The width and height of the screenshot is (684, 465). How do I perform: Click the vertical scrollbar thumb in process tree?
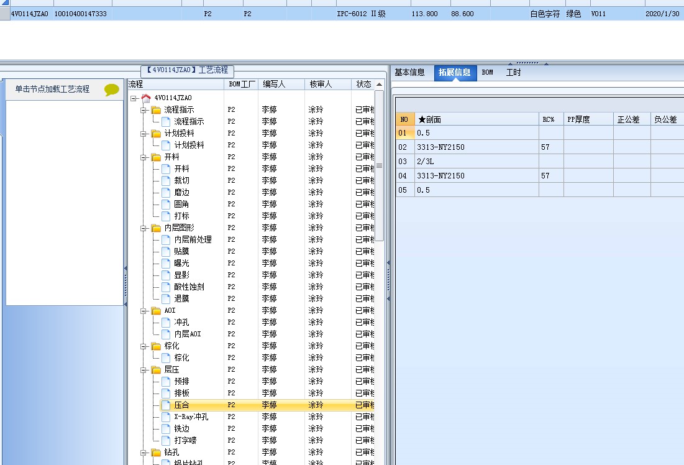[x=379, y=165]
